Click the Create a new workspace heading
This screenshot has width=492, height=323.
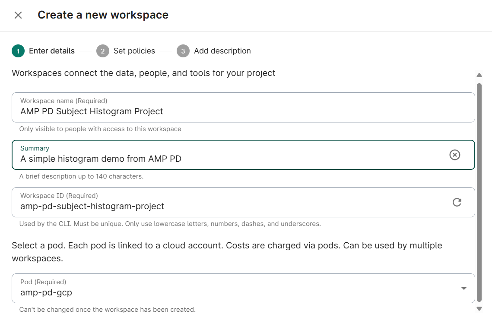(x=103, y=15)
